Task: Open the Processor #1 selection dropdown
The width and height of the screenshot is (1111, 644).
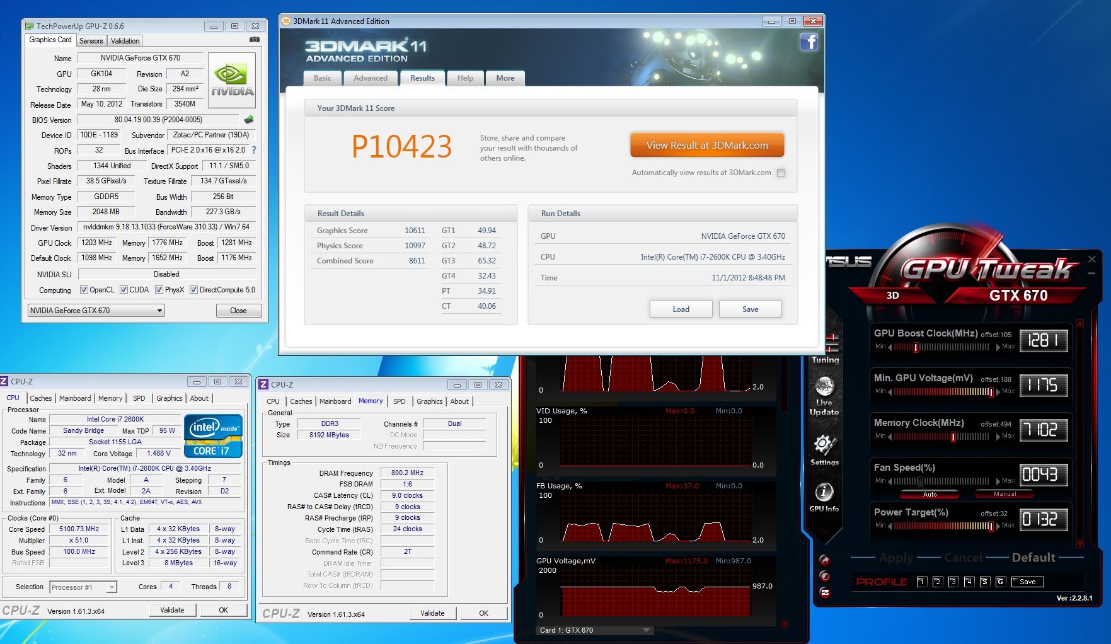Action: pos(83,587)
